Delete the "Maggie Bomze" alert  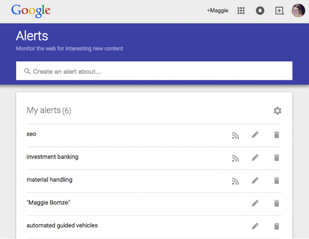click(x=276, y=203)
